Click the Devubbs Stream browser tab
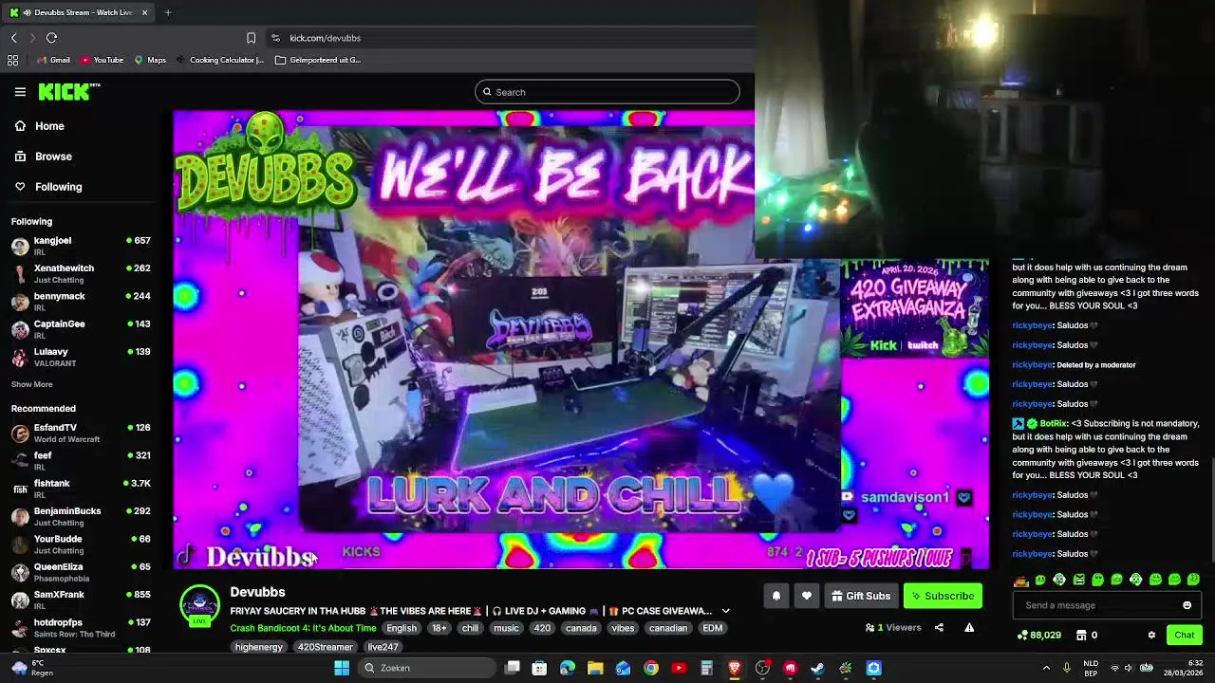Screen dimensions: 1215x683 tap(80, 12)
